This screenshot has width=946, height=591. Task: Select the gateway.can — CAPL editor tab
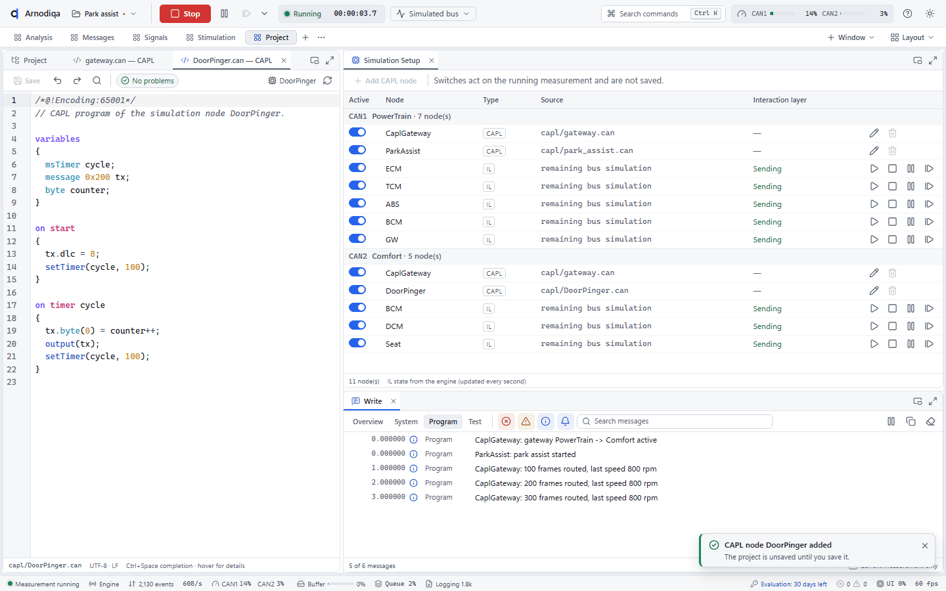(114, 60)
